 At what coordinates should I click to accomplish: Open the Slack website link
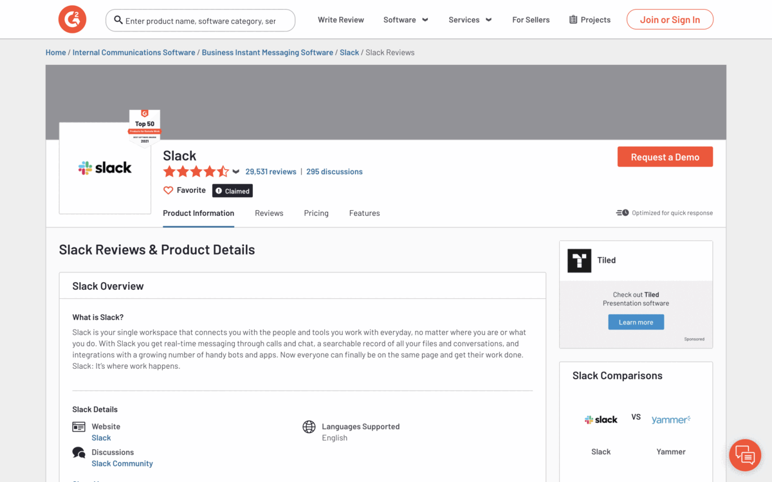click(x=101, y=438)
